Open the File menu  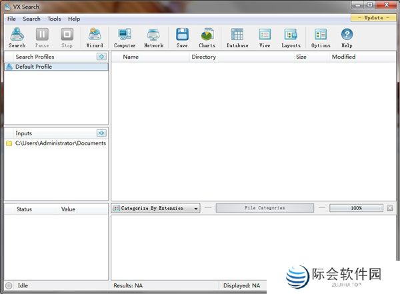(x=11, y=19)
